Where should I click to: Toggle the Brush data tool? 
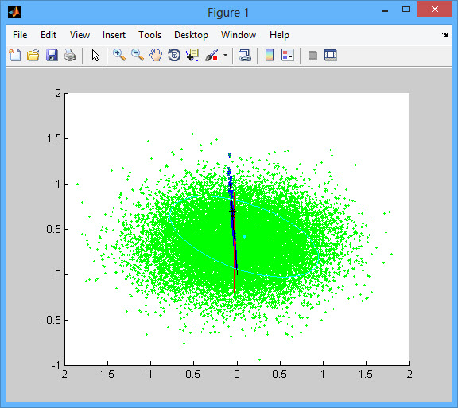tap(212, 55)
